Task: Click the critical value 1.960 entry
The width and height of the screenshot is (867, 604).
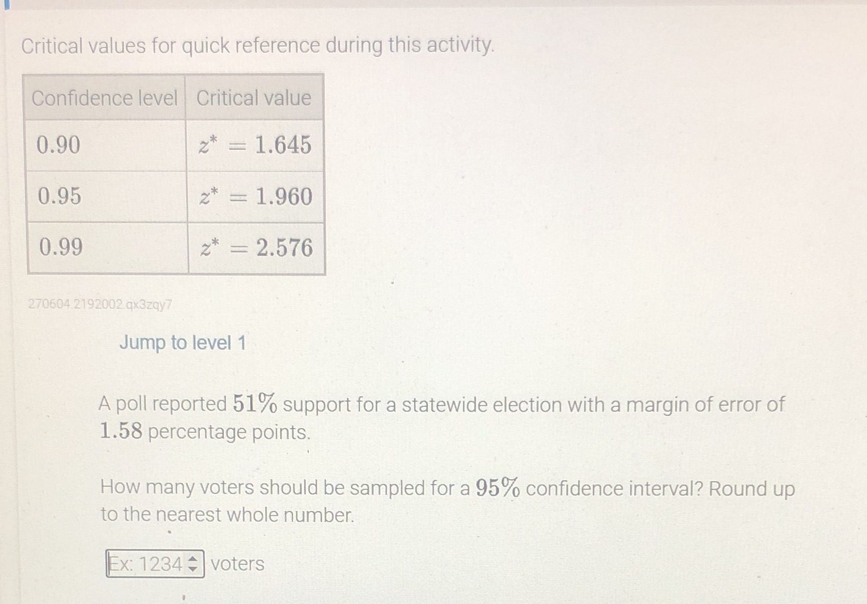Action: pos(256,197)
